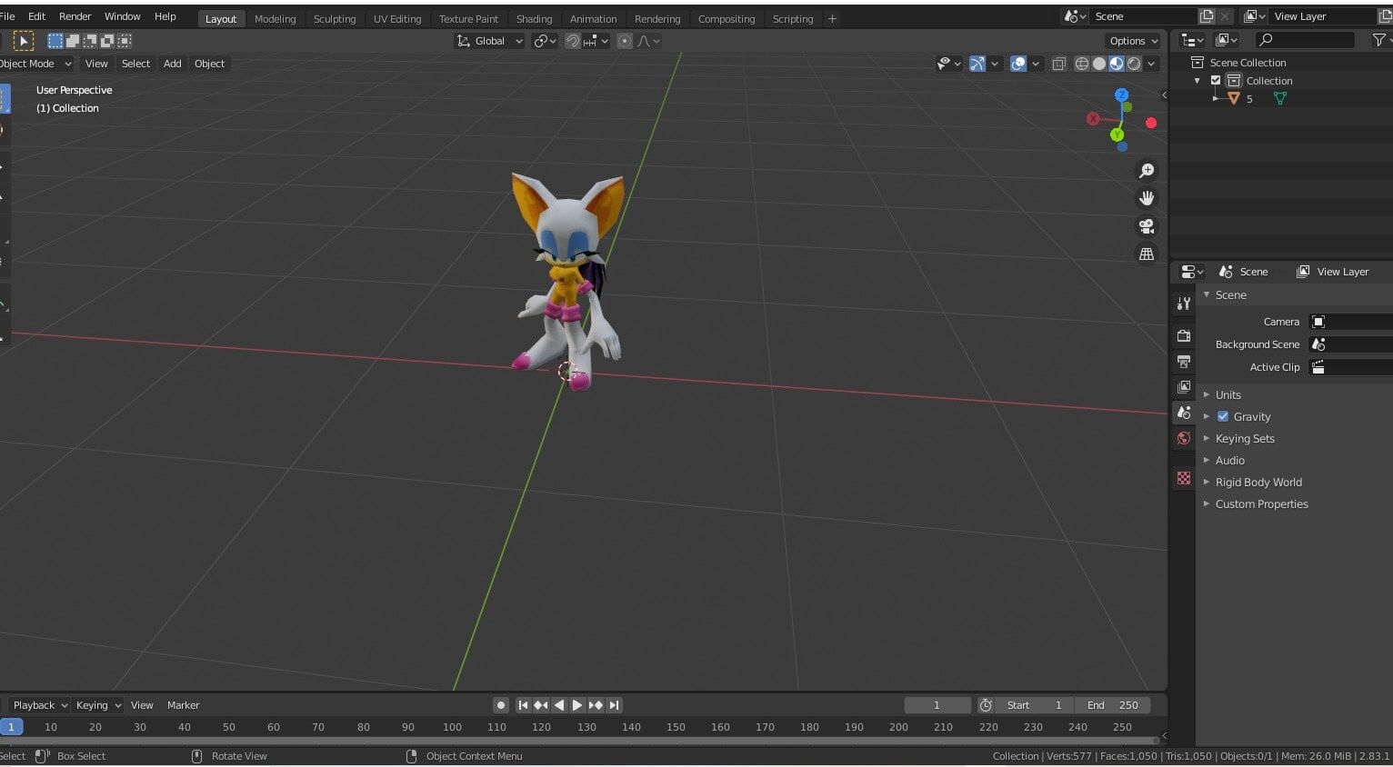The width and height of the screenshot is (1393, 767).
Task: Click the pan hand viewport icon
Action: [1147, 198]
